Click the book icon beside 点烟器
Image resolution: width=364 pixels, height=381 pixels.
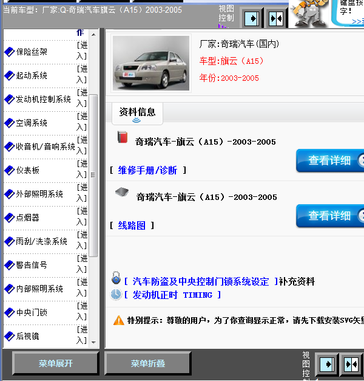tap(10, 218)
